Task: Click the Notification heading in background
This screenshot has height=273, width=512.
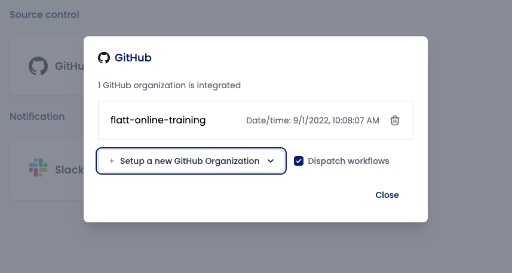Action: tap(37, 117)
